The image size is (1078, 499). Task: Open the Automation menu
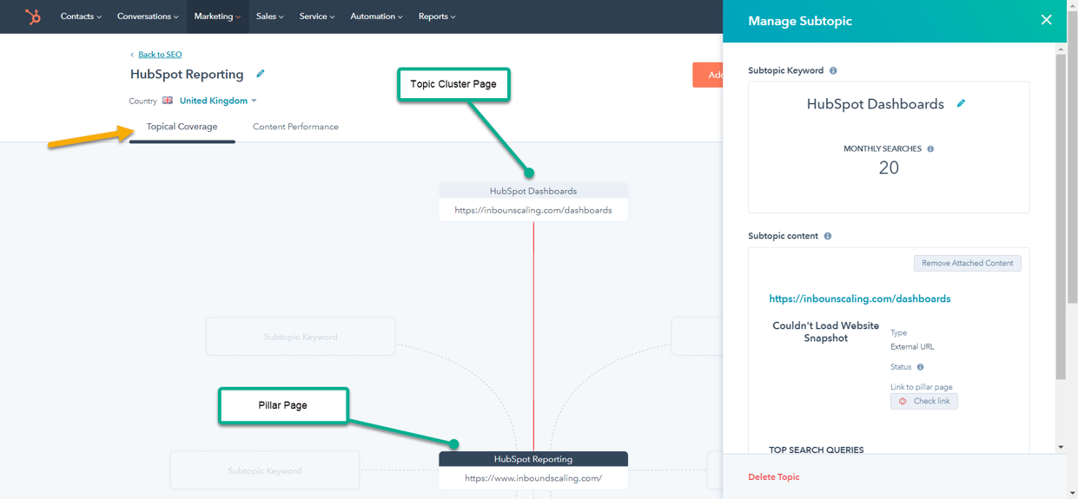point(376,16)
